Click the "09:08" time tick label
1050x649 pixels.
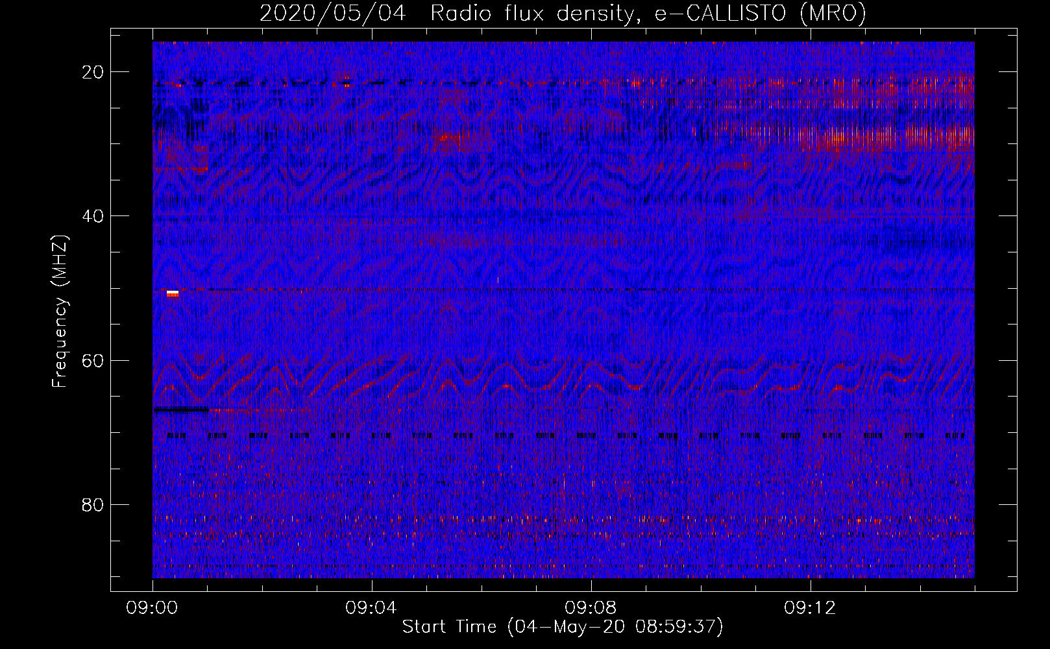click(591, 608)
